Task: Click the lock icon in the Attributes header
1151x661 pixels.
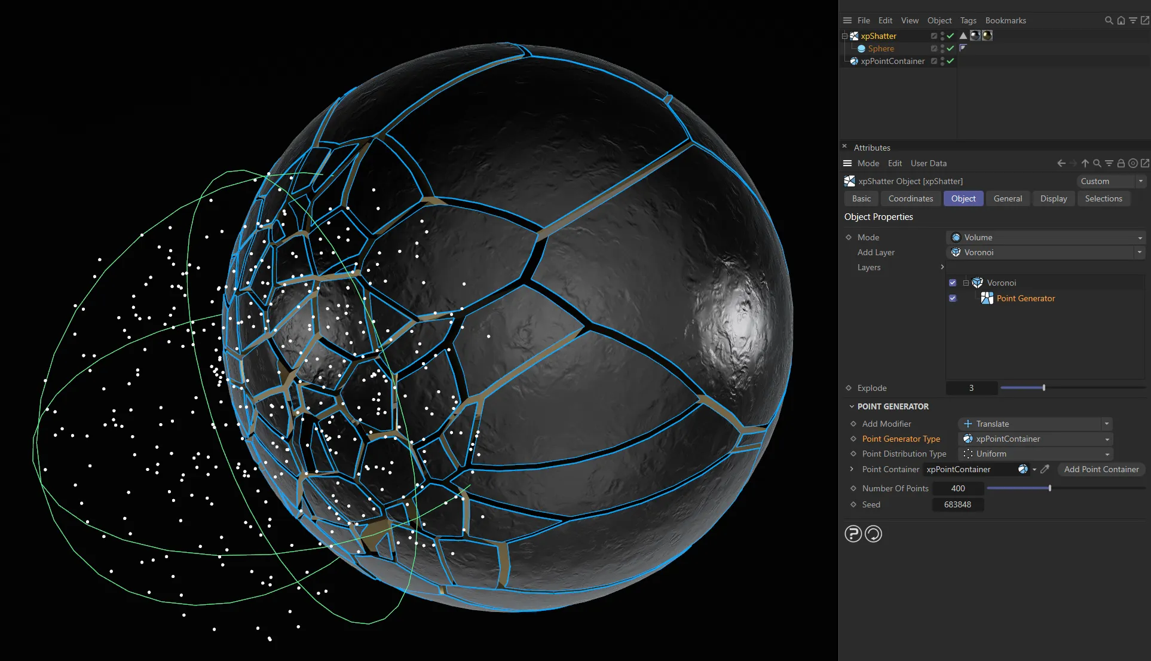Action: 1121,163
